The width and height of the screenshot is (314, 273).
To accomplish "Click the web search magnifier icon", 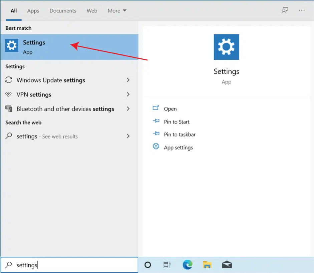I will coord(9,136).
